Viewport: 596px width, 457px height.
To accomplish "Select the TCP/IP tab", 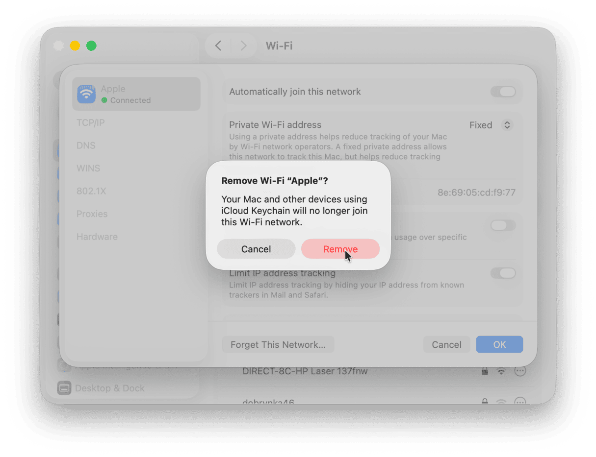I will (91, 122).
